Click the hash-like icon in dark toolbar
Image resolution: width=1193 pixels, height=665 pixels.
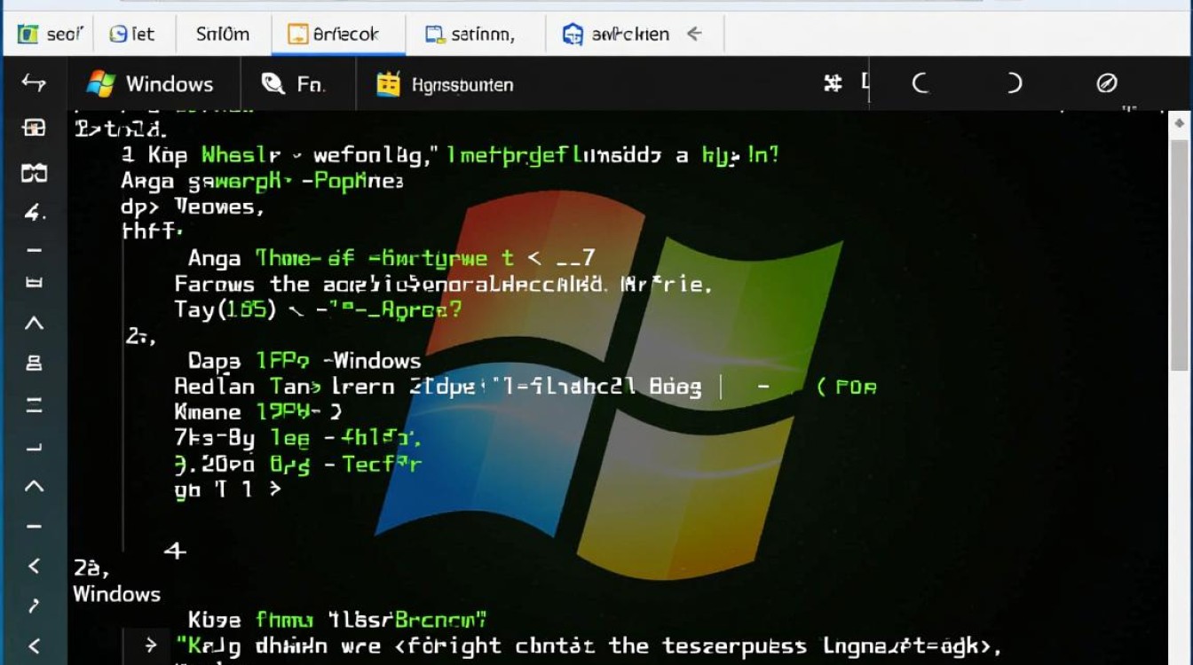pyautogui.click(x=833, y=83)
